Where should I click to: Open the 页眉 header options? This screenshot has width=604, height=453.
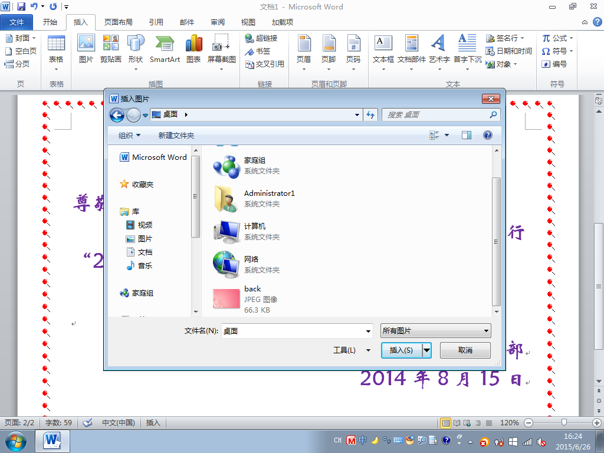click(x=304, y=52)
